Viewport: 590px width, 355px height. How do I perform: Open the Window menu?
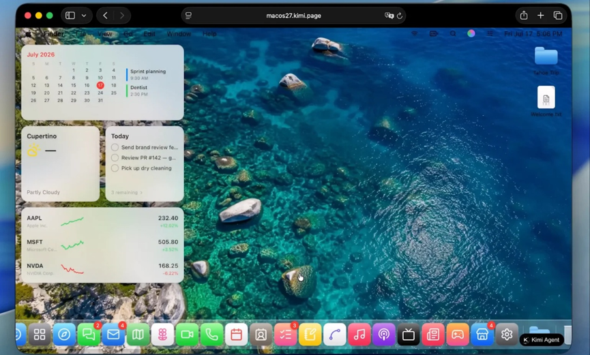(x=179, y=33)
